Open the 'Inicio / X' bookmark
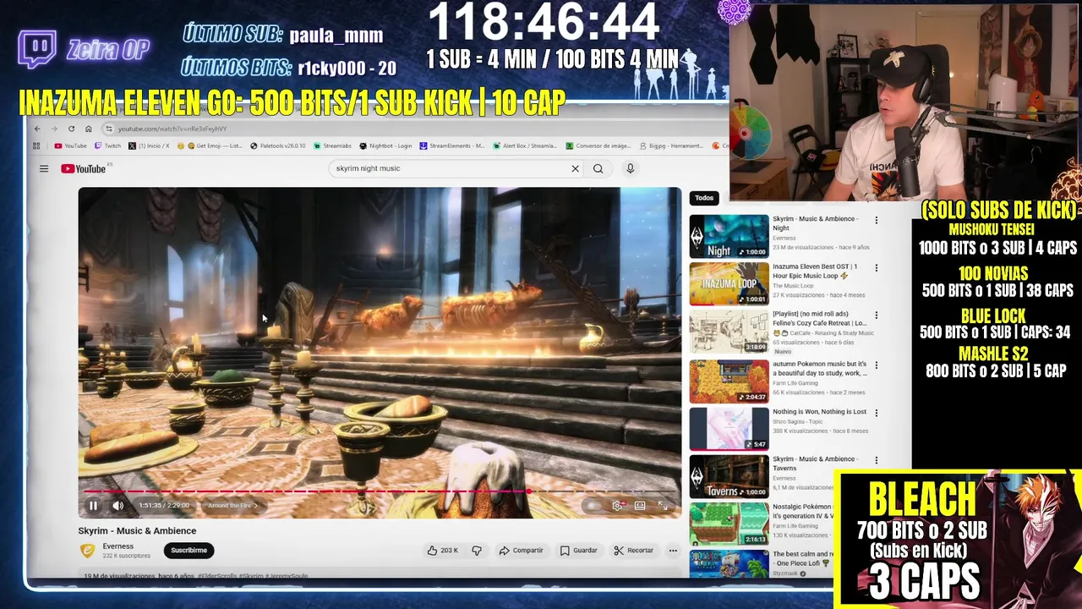Image resolution: width=1082 pixels, height=609 pixels. [149, 145]
